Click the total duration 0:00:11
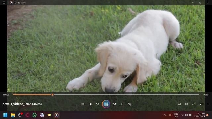This screenshot has height=119, width=212. pyautogui.click(x=206, y=95)
